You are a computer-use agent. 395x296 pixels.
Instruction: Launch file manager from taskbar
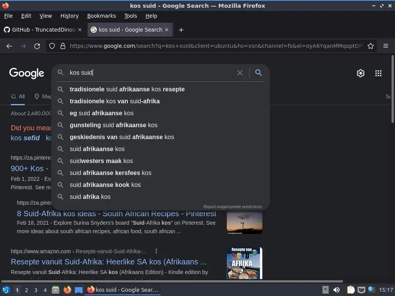click(56, 290)
